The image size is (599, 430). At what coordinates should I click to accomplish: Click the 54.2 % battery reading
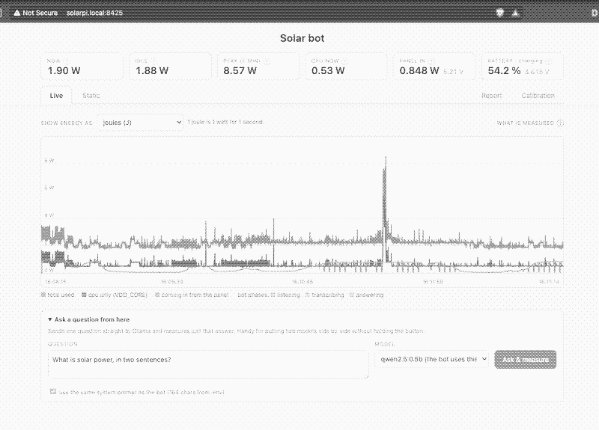pos(504,70)
